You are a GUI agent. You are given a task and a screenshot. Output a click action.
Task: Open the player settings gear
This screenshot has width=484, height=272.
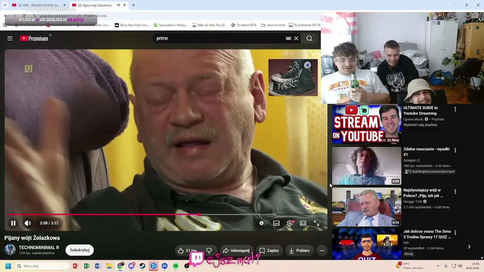pyautogui.click(x=290, y=223)
